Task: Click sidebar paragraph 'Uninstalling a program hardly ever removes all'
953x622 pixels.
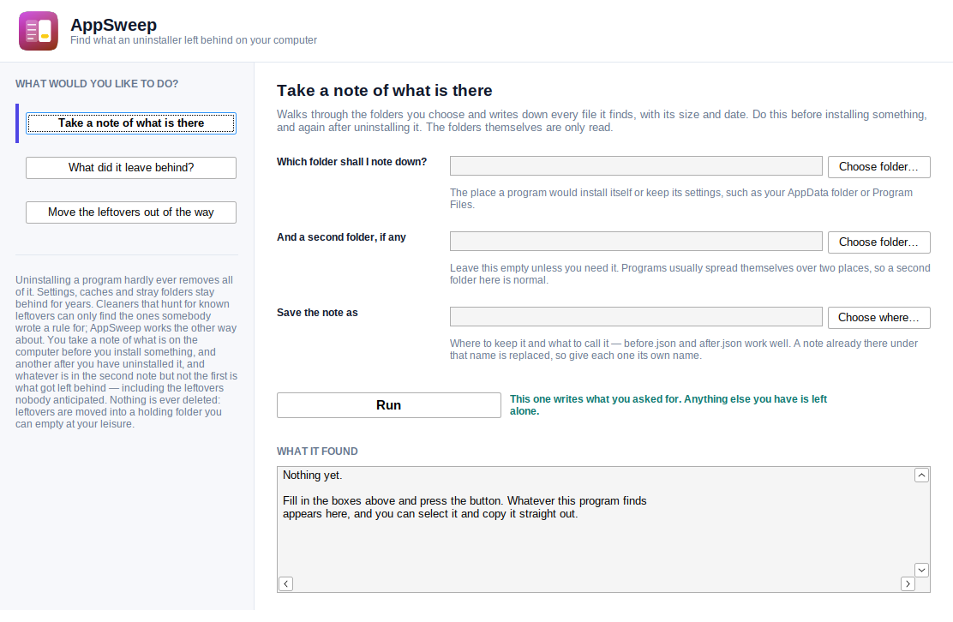Action: coord(127,352)
